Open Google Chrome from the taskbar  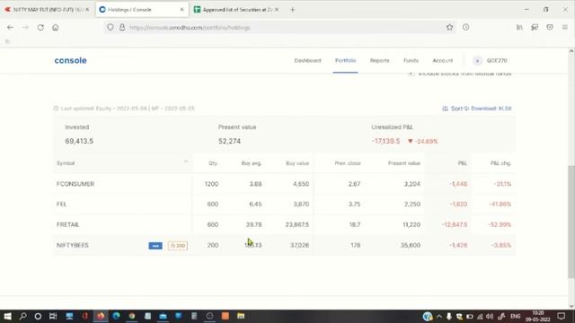pos(132,316)
